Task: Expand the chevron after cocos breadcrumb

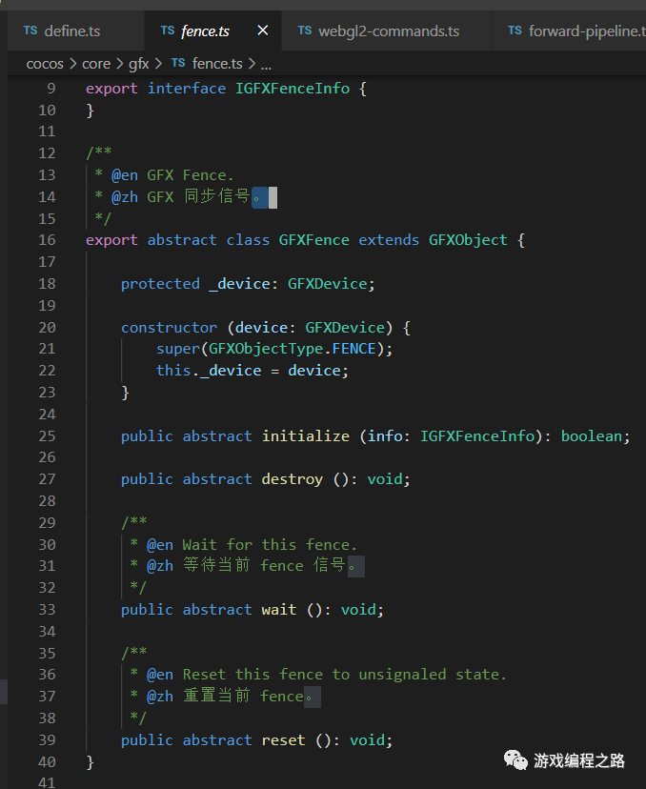Action: point(73,64)
